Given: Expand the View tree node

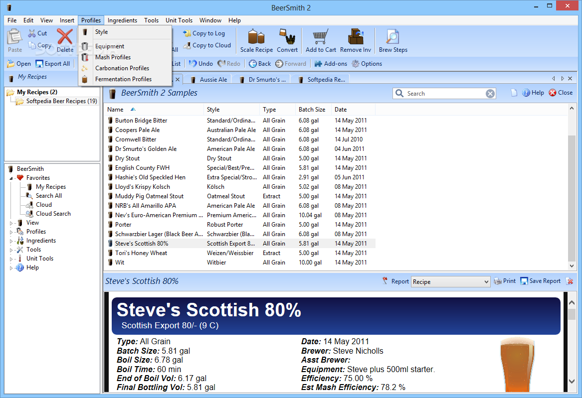Looking at the screenshot, I should [11, 223].
